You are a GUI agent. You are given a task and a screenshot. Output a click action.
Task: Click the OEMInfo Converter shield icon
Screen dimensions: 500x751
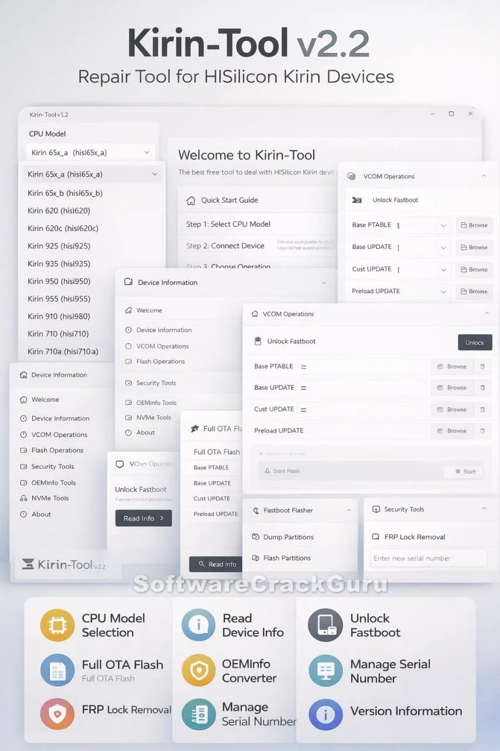coord(198,671)
